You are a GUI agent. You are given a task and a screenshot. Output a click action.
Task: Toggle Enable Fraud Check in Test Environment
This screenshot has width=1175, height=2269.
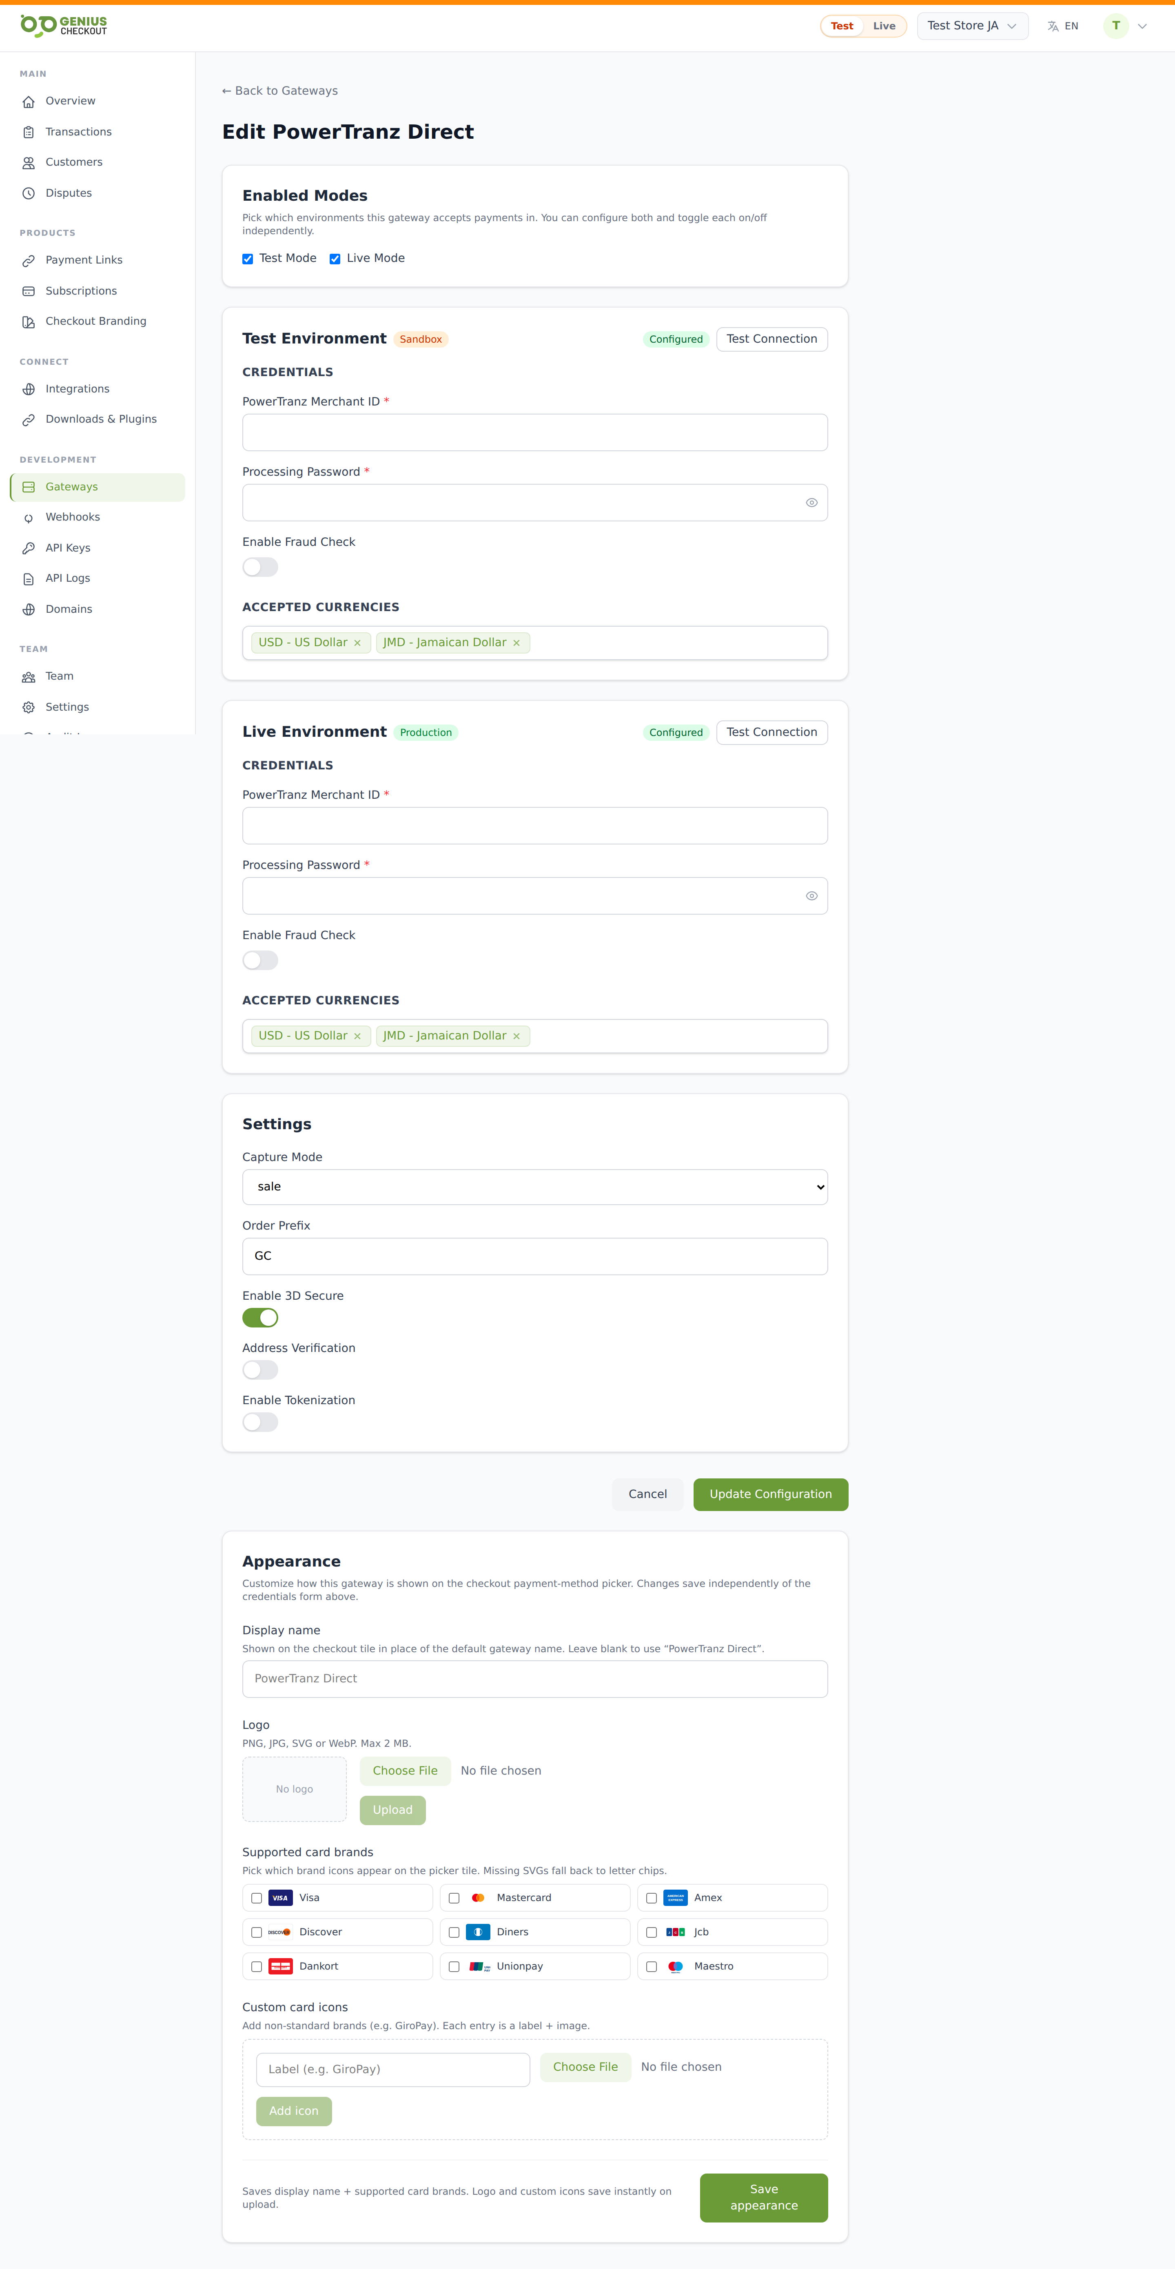coord(260,567)
